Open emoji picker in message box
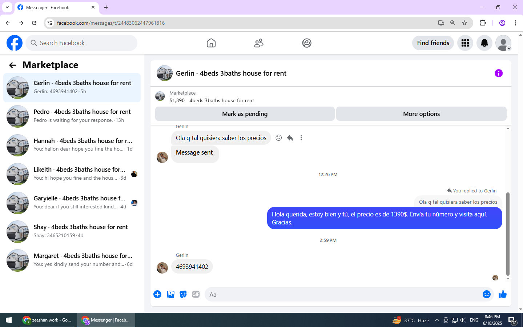 tap(487, 294)
